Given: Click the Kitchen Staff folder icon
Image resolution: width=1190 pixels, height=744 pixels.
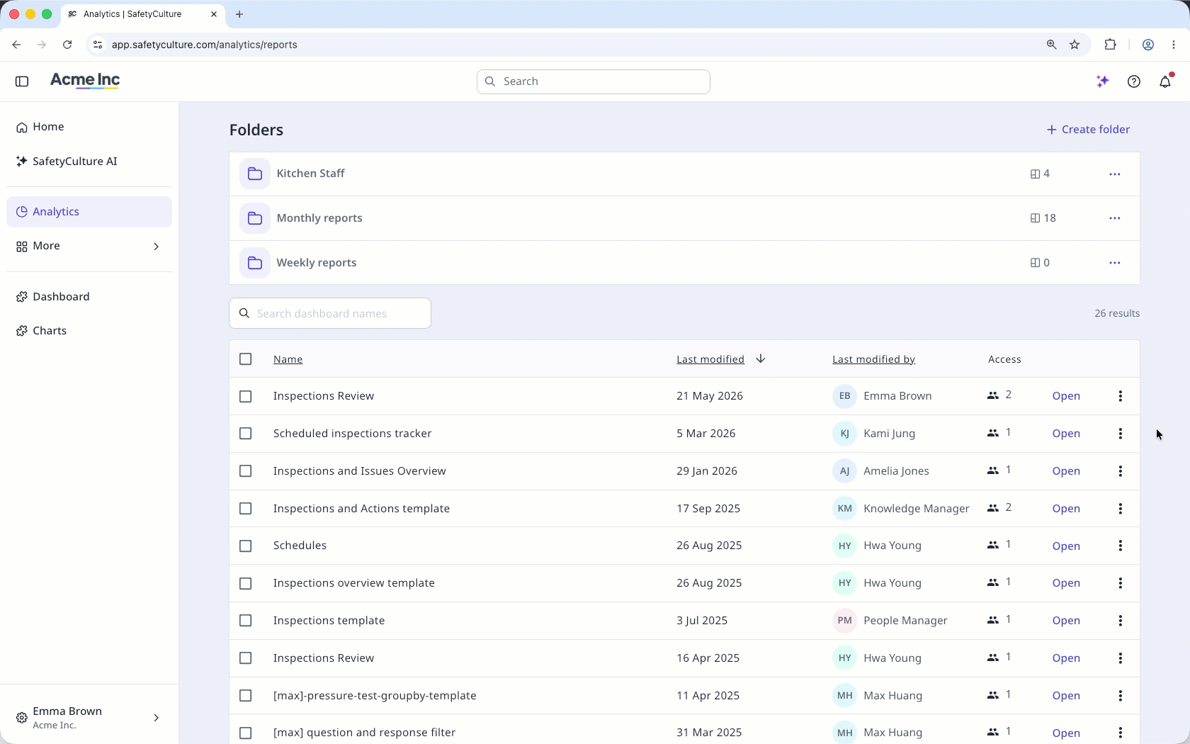Looking at the screenshot, I should 255,174.
